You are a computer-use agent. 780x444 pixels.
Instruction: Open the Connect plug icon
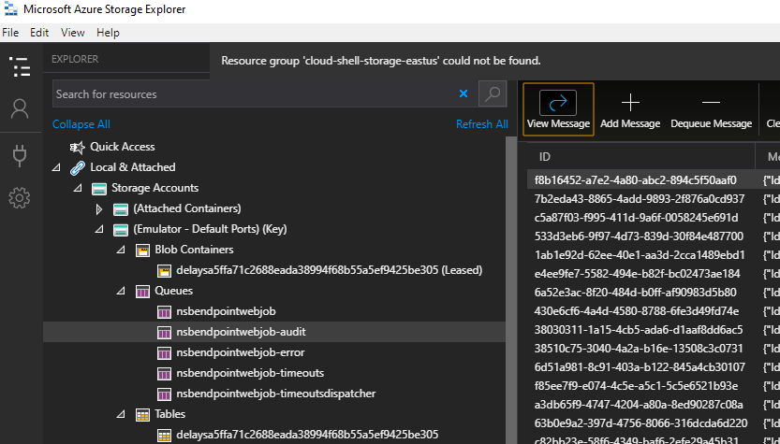(20, 155)
